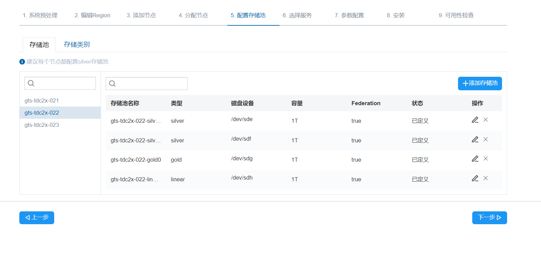541x257 pixels.
Task: Go back with 上一步 button
Action: pyautogui.click(x=37, y=218)
